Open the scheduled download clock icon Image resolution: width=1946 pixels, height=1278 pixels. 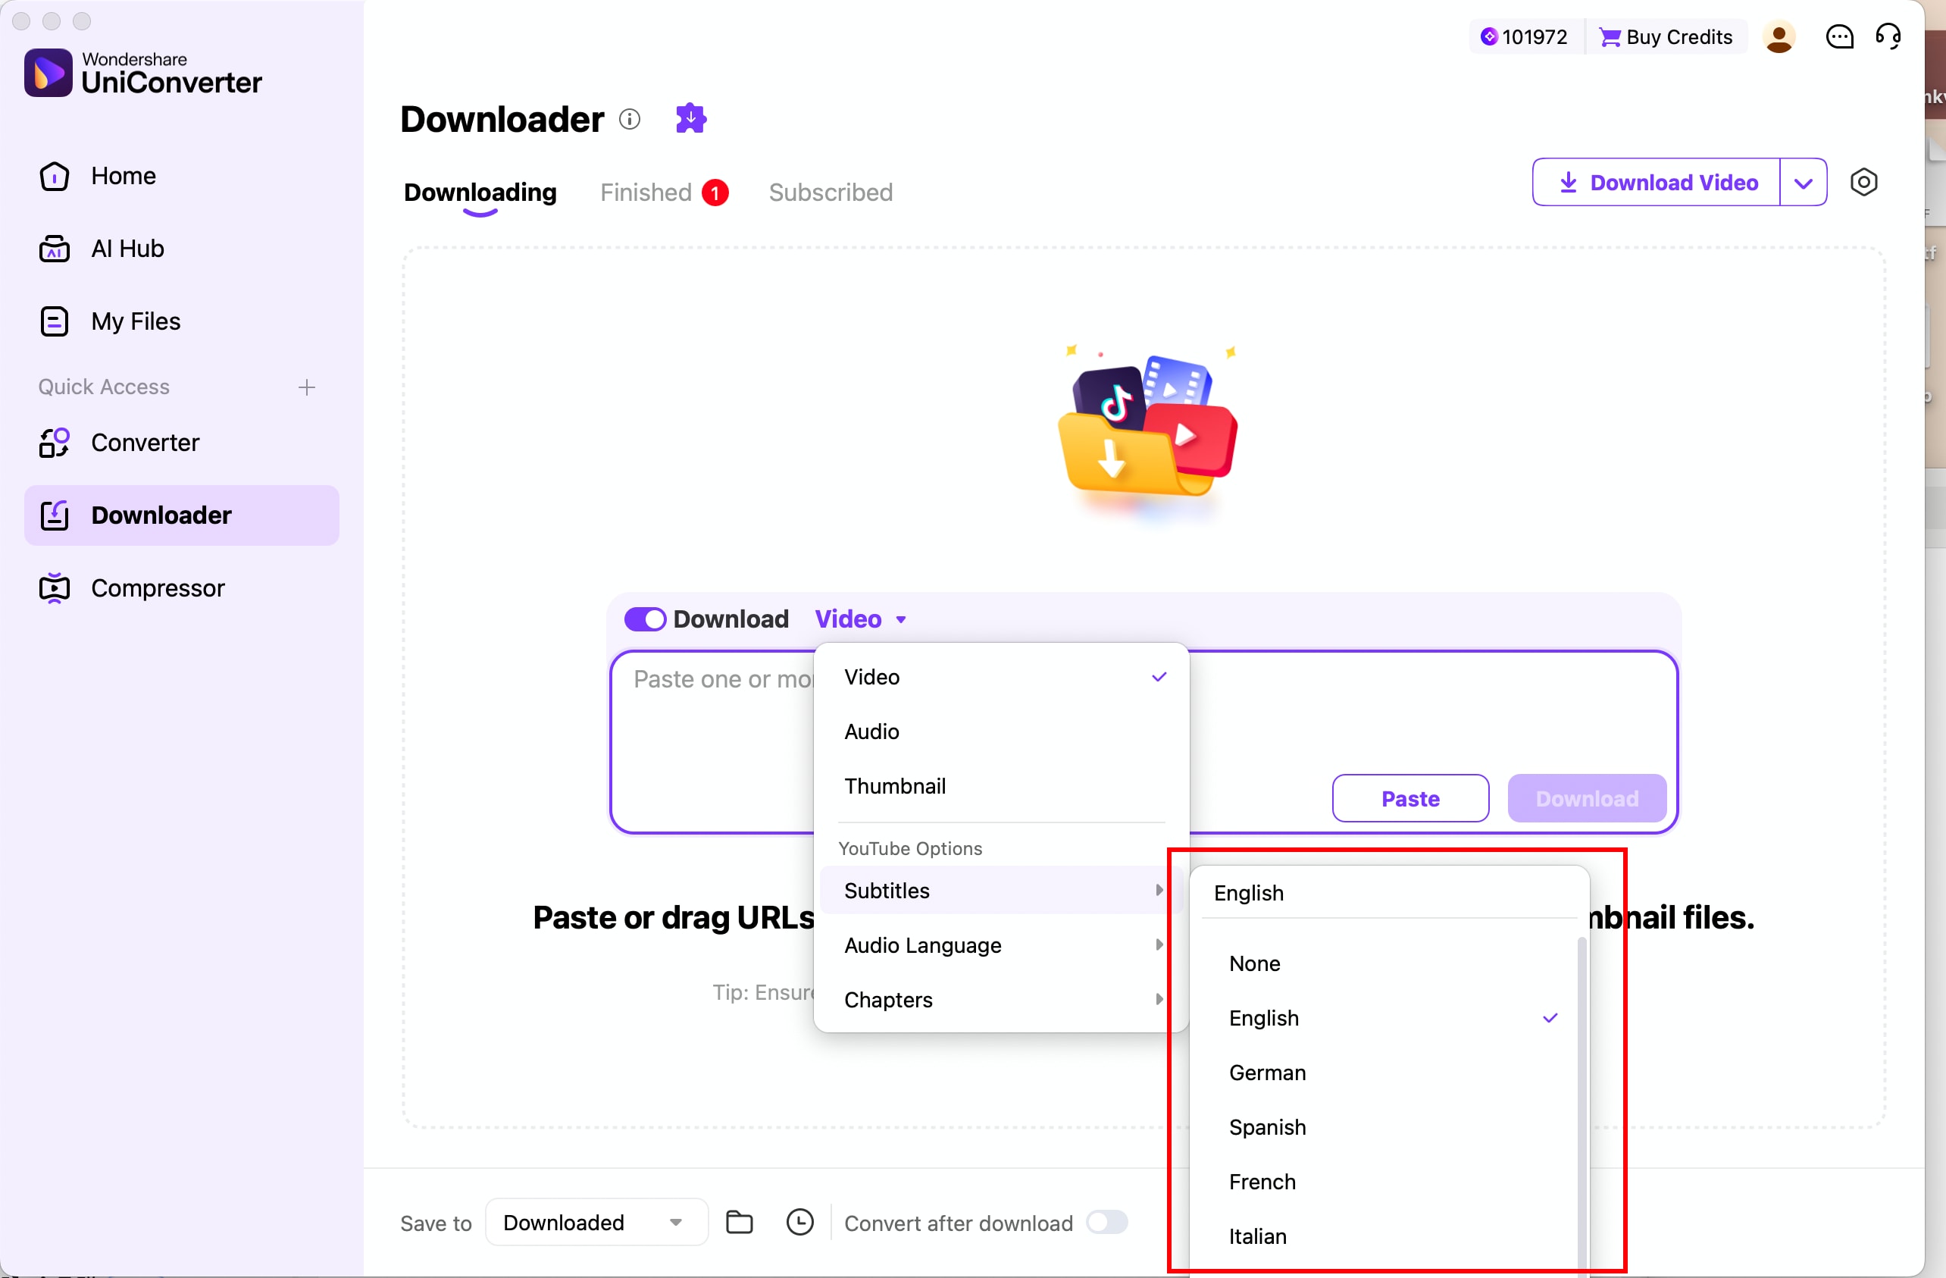point(799,1223)
